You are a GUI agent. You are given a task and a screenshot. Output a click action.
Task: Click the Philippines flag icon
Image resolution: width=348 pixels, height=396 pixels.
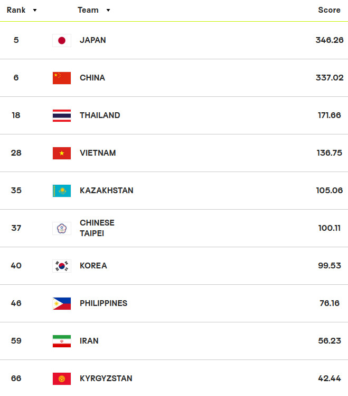point(62,303)
